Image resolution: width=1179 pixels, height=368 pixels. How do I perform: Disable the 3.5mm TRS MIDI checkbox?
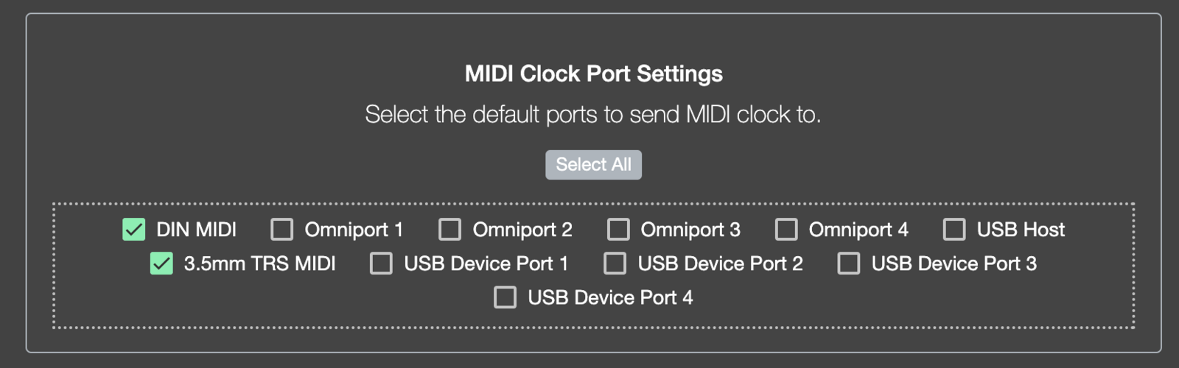click(x=161, y=263)
